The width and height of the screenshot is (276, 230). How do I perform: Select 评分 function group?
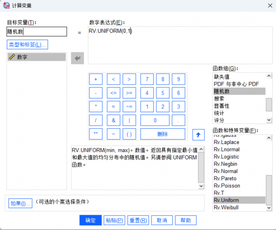pos(239,120)
